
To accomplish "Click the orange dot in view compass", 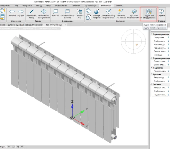I will pyautogui.click(x=137, y=44).
